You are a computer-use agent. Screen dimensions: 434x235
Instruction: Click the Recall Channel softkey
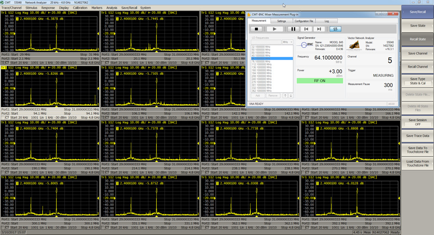(x=418, y=67)
